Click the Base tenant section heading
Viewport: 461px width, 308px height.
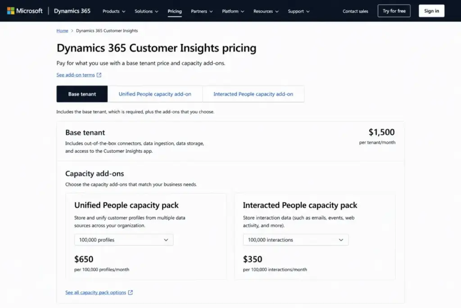point(85,133)
